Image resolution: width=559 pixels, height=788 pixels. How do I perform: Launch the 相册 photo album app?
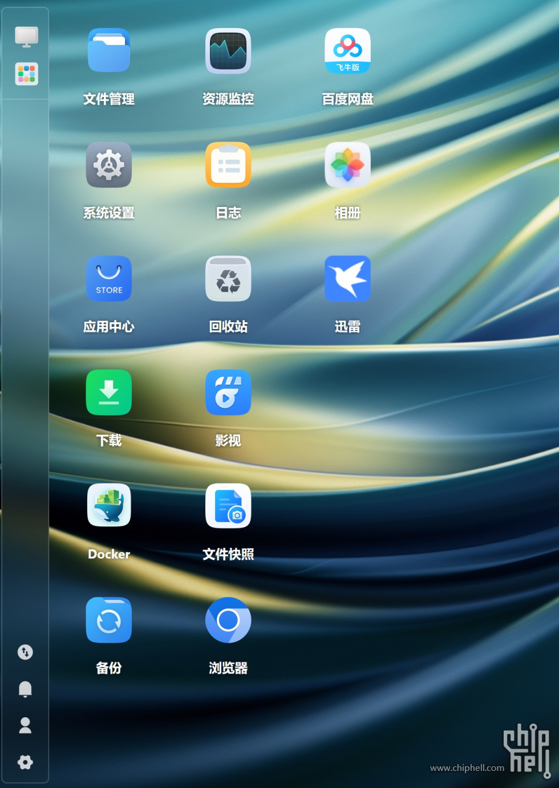[x=347, y=165]
